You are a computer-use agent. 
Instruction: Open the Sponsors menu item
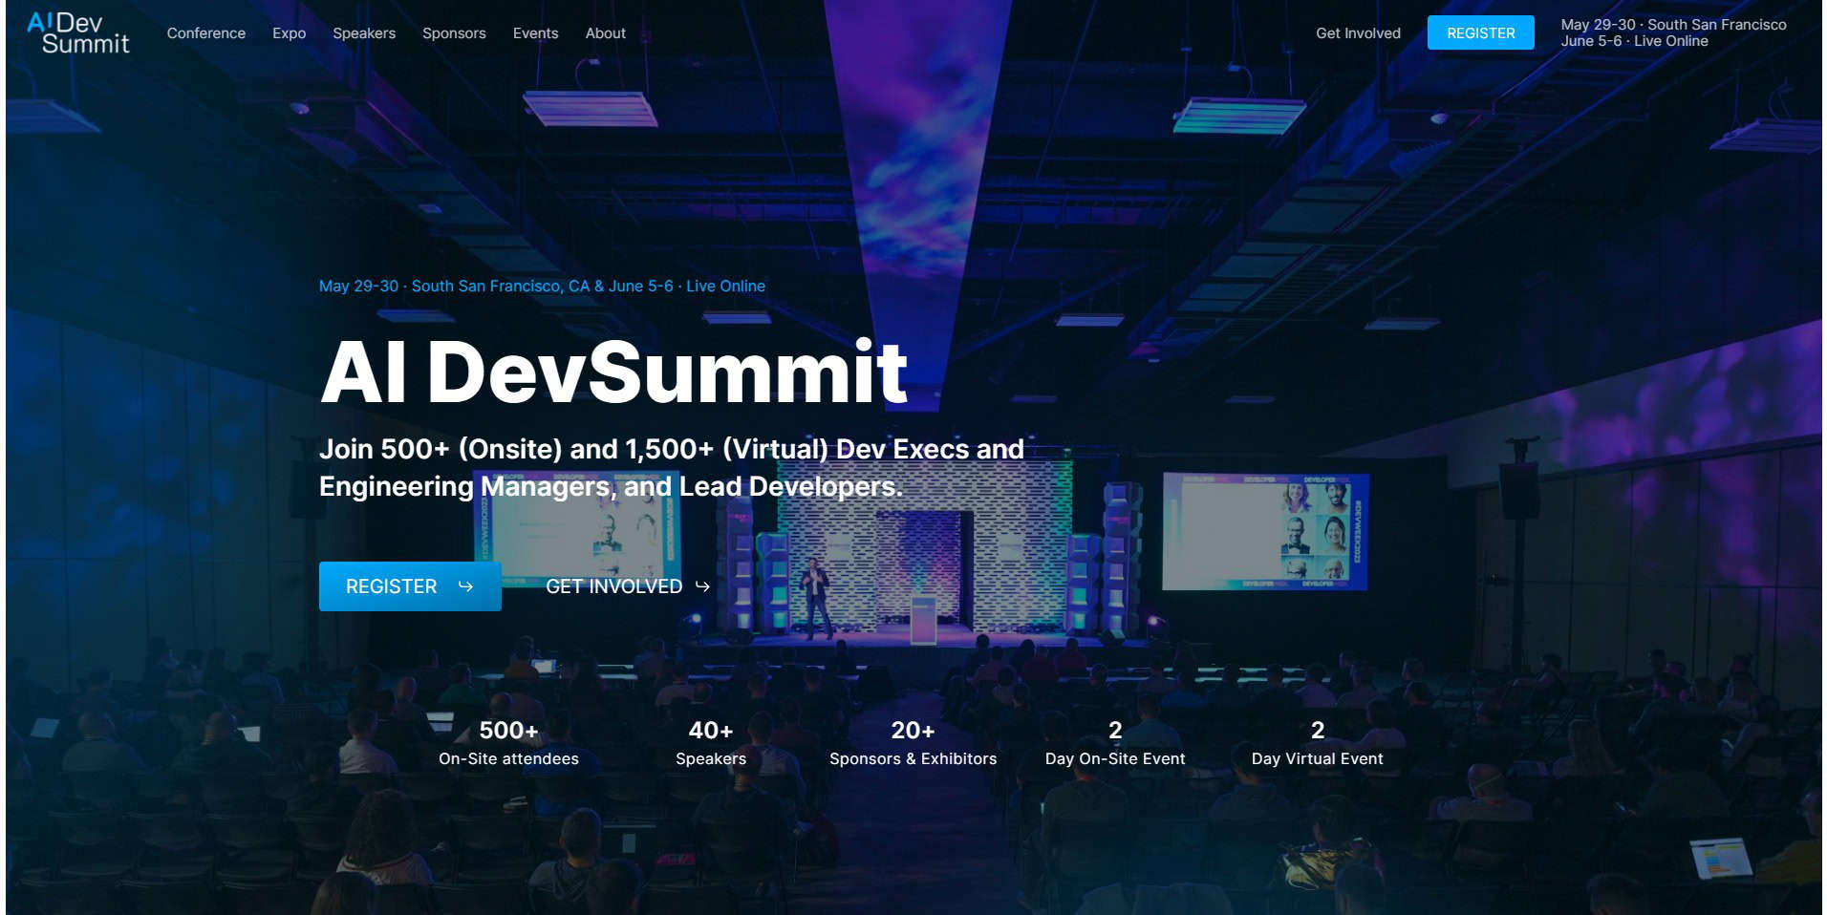click(x=454, y=33)
